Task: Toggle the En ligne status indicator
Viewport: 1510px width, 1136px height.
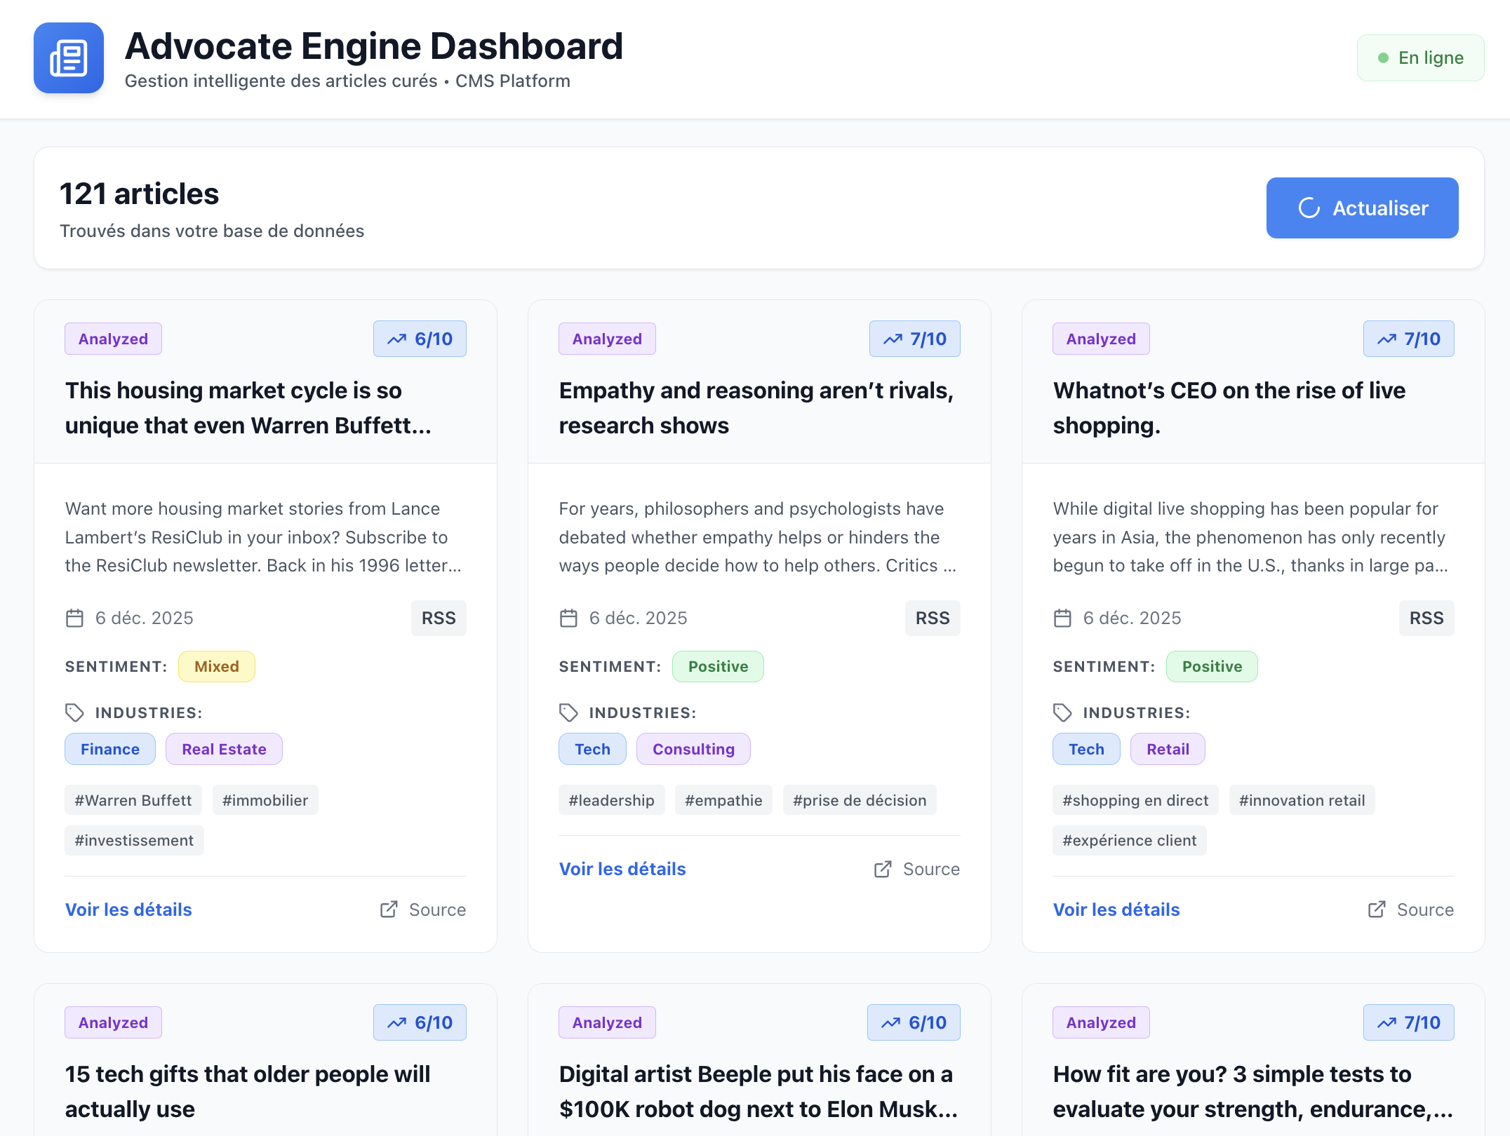Action: (x=1419, y=58)
